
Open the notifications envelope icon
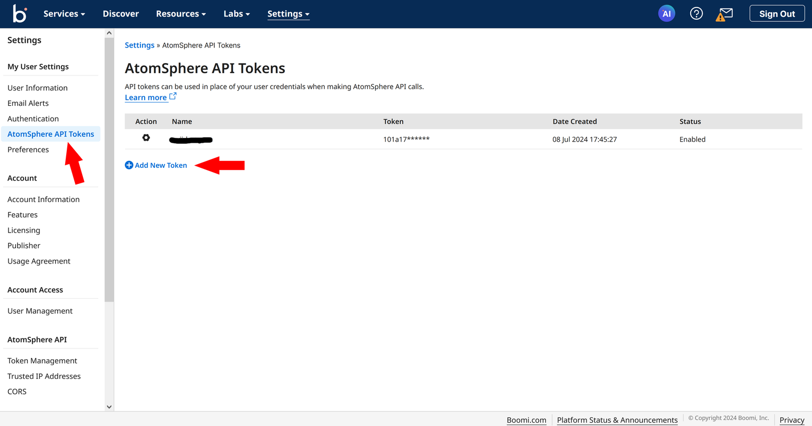[727, 13]
